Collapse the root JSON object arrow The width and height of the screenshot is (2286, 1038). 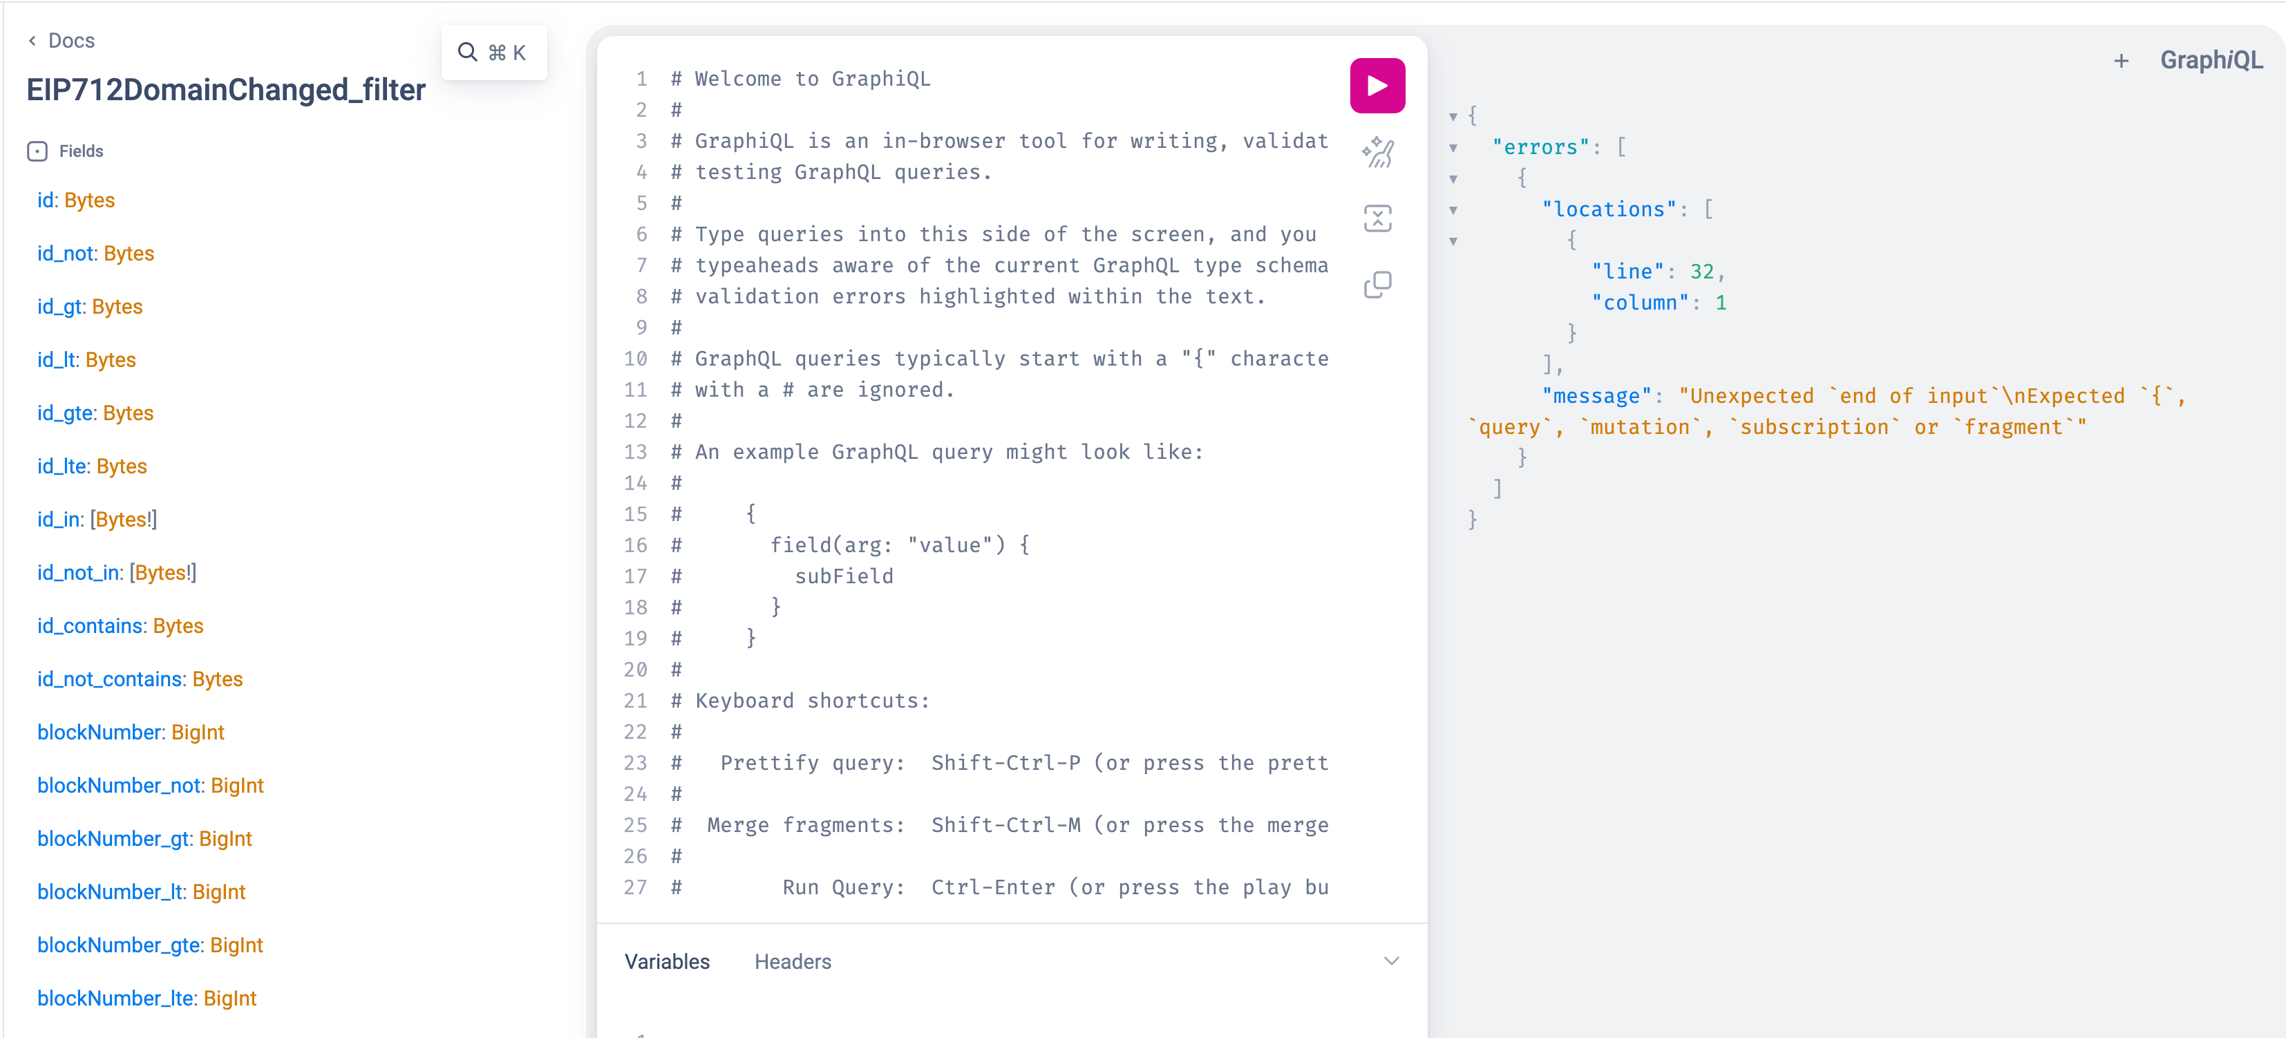tap(1453, 117)
